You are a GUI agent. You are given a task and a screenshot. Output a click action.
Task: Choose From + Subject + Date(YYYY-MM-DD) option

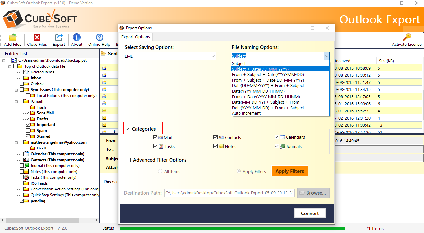pyautogui.click(x=280, y=74)
